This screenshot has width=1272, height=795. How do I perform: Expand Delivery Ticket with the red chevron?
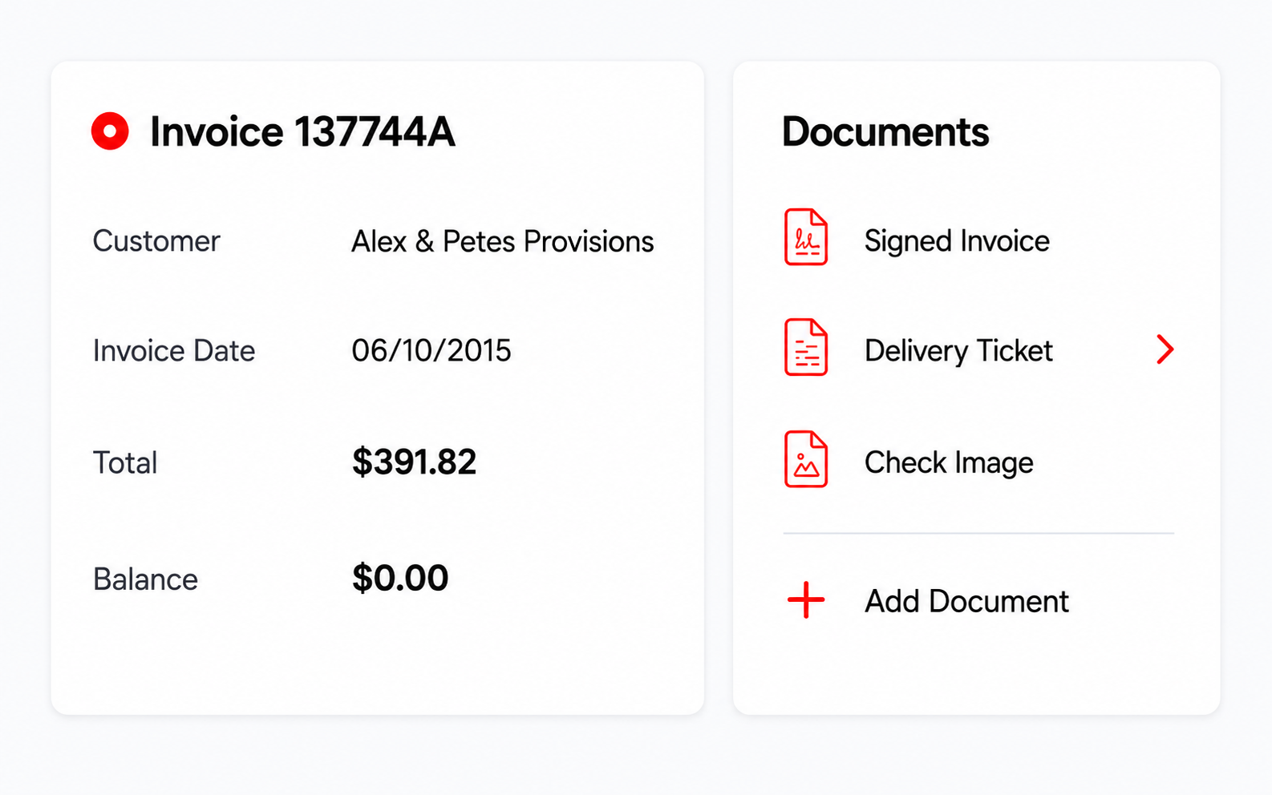click(x=1165, y=349)
